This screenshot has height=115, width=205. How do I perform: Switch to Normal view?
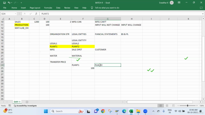(x=160, y=106)
